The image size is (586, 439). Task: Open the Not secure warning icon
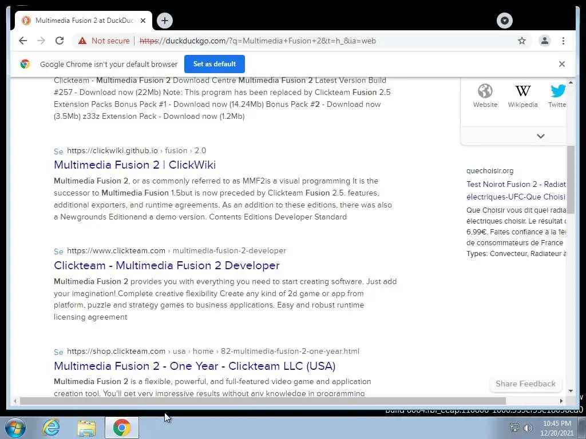[x=82, y=41]
